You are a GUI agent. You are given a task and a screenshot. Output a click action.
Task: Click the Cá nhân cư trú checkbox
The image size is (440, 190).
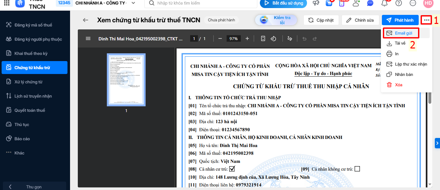point(232,169)
